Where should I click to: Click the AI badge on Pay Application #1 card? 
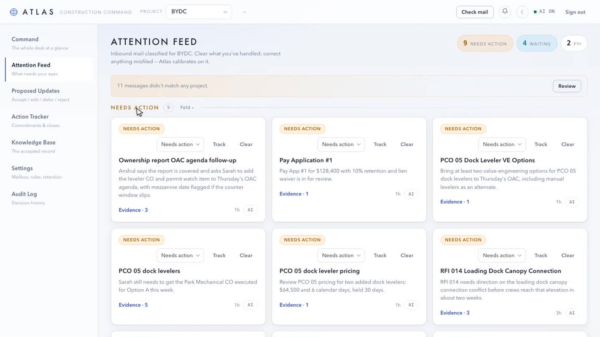tap(411, 194)
